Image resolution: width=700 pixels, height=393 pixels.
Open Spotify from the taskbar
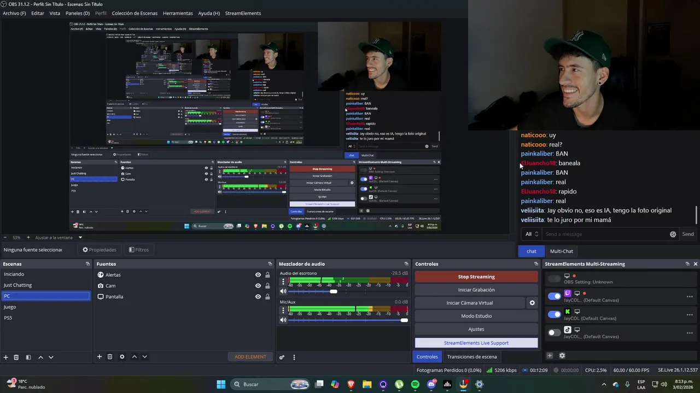[415, 384]
